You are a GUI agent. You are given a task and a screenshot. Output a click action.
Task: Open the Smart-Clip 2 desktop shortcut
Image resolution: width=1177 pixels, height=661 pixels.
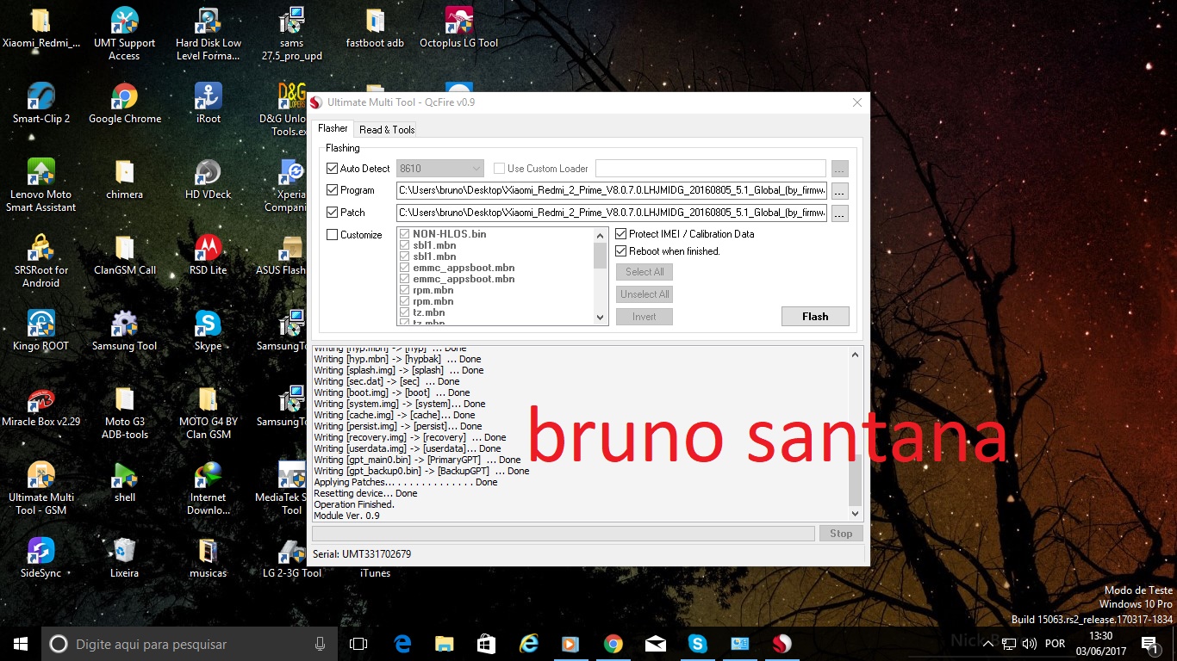click(41, 103)
